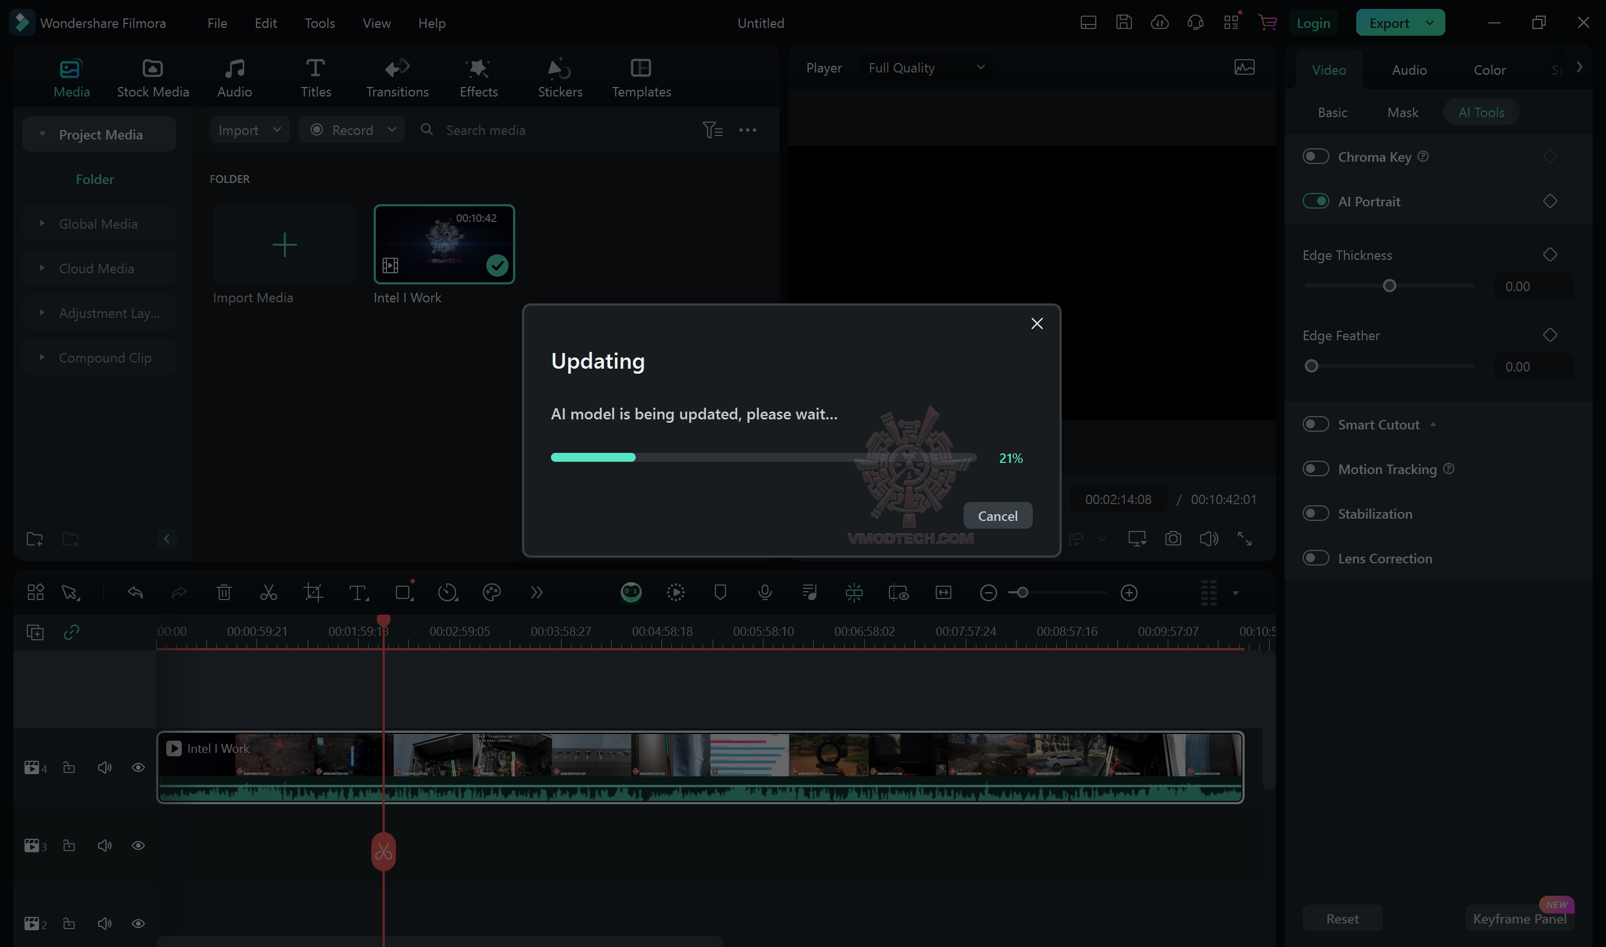Open the Tools menu

(319, 23)
